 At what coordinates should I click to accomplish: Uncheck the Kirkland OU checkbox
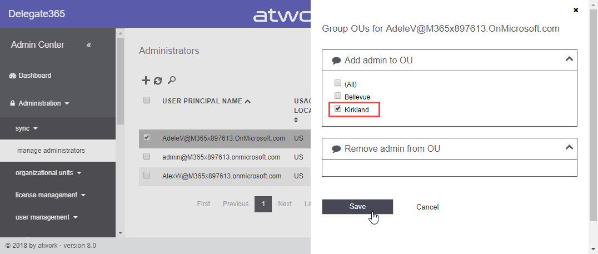point(337,109)
